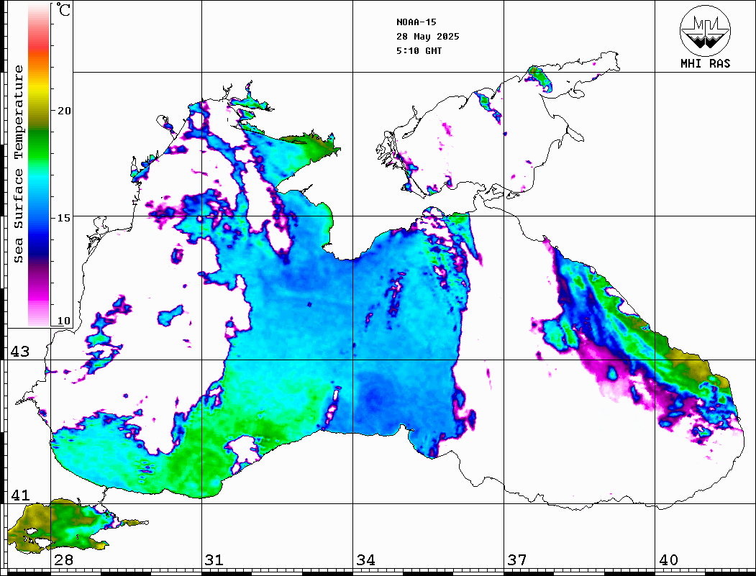Click the longitude label '37'
This screenshot has height=576, width=756.
point(517,559)
